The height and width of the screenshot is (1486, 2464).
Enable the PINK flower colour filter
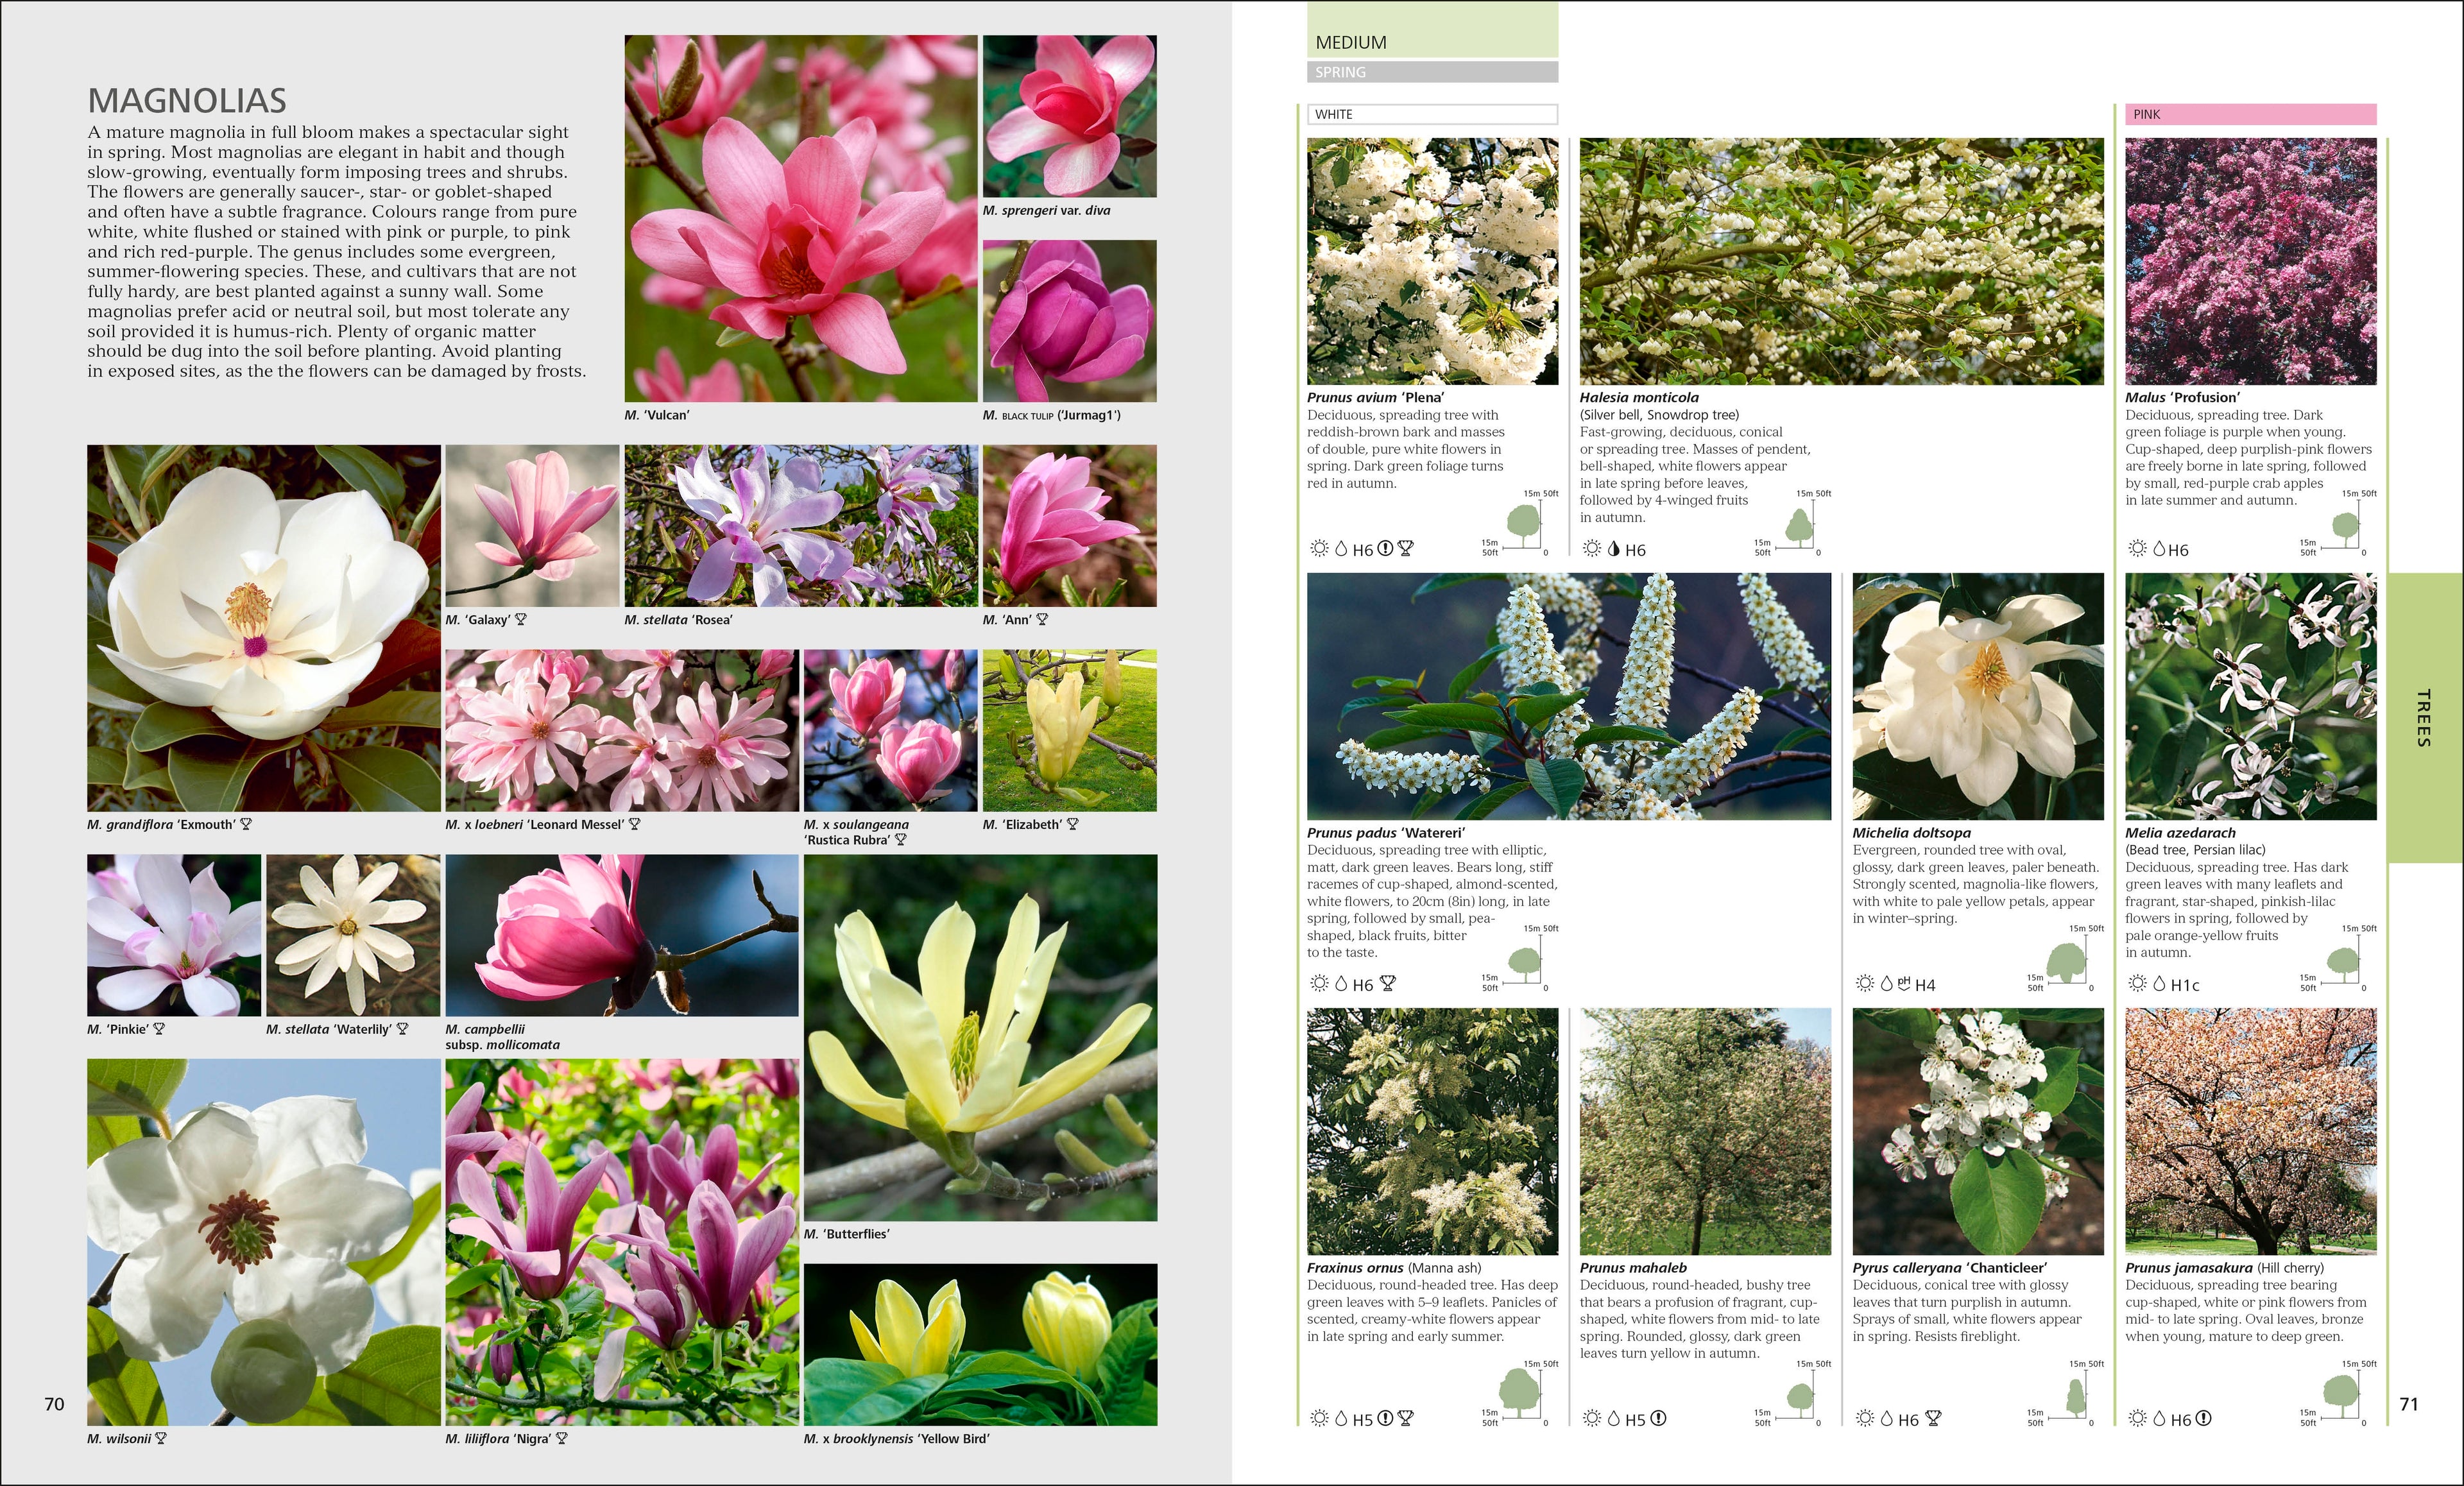(x=2250, y=114)
